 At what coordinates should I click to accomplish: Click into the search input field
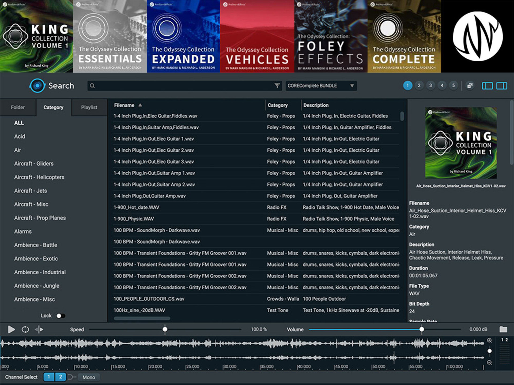[185, 86]
